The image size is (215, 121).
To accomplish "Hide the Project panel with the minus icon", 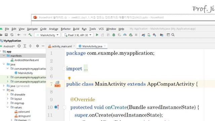I will 43,46.
